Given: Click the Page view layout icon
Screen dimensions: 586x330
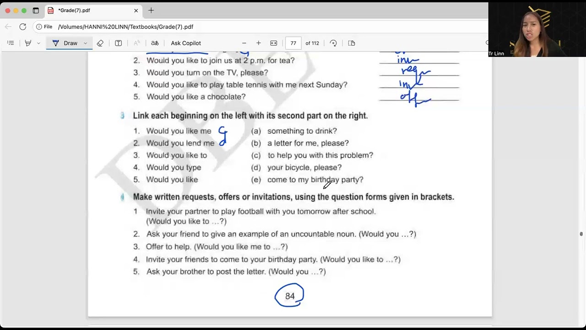Looking at the screenshot, I should [352, 43].
